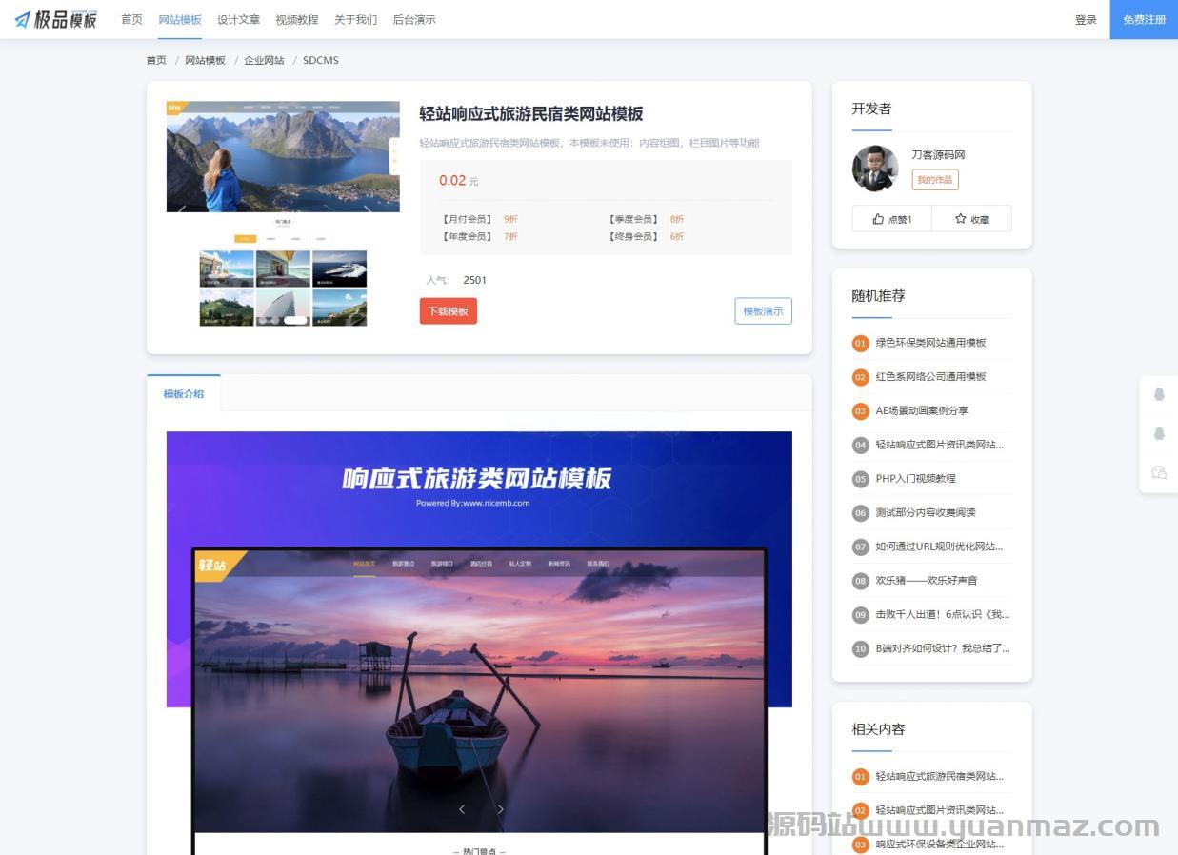Click 网站模板 in the breadcrumb

[206, 60]
